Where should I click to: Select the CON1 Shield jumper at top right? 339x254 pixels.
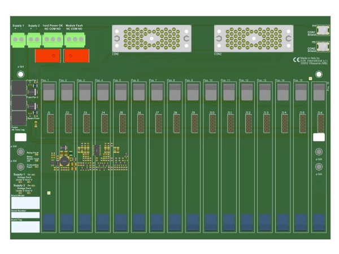[x=323, y=29]
